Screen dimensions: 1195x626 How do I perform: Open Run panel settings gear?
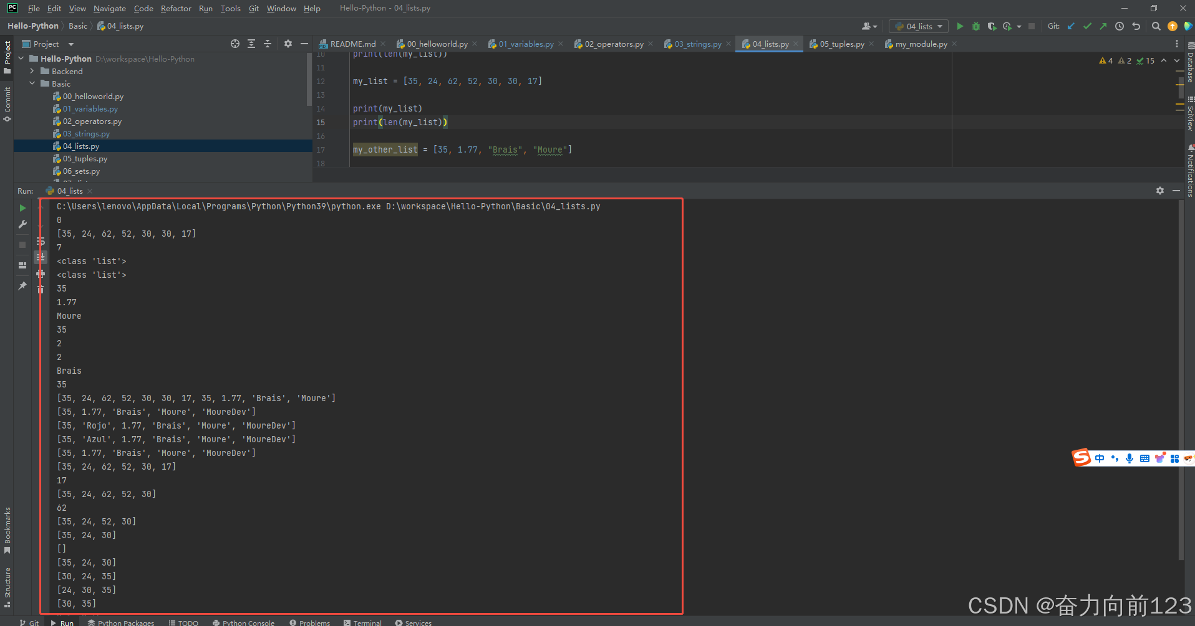pos(1160,191)
